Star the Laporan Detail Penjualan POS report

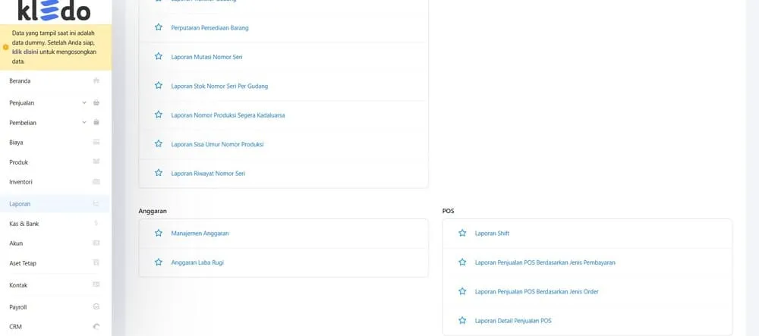click(x=462, y=321)
